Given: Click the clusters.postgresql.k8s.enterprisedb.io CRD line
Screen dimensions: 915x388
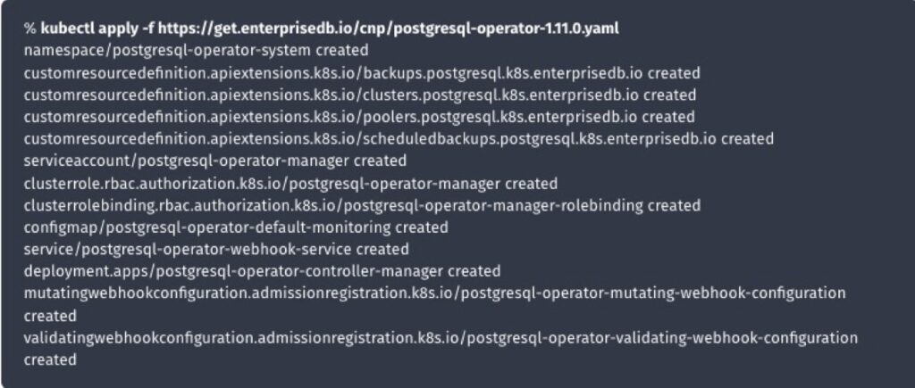Looking at the screenshot, I should [360, 95].
